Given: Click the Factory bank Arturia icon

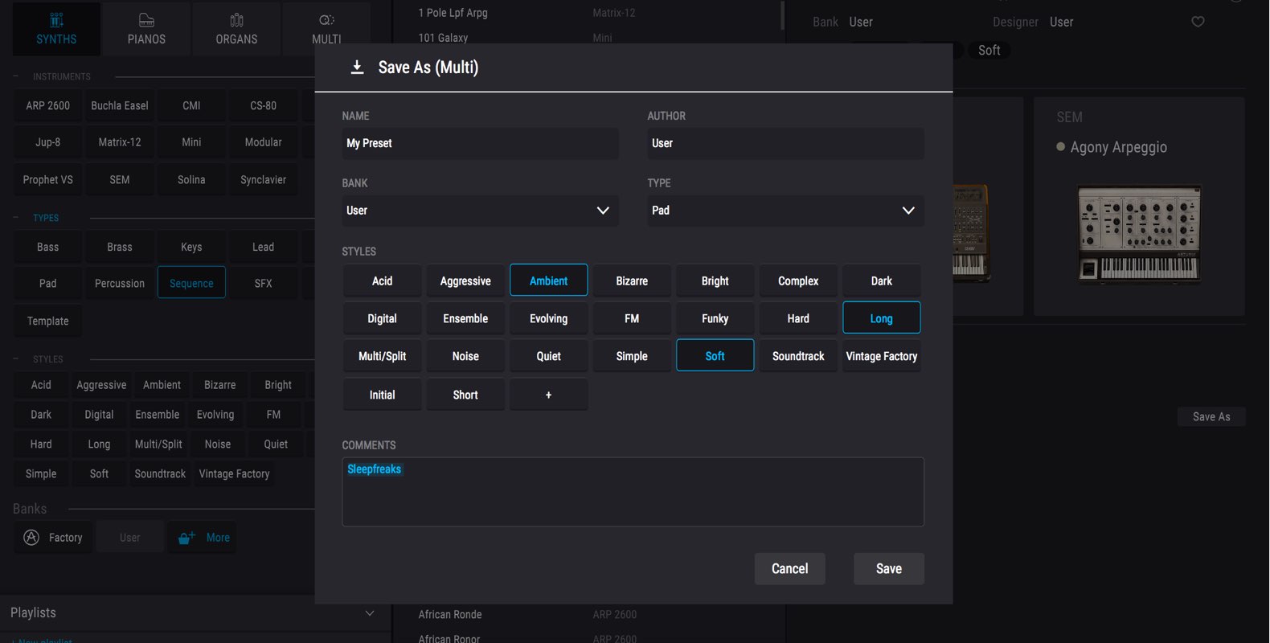Looking at the screenshot, I should (x=31, y=538).
